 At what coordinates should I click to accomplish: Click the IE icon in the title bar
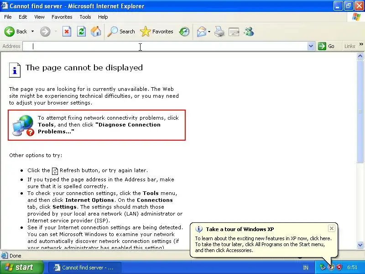(5, 5)
